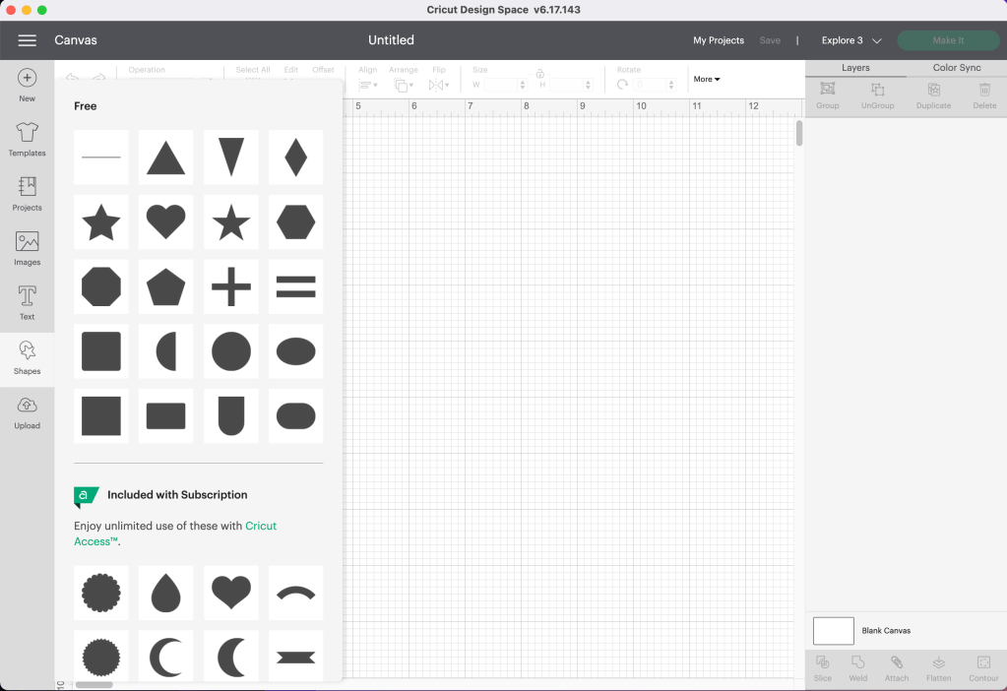This screenshot has width=1007, height=691.
Task: Open My Projects
Action: click(x=718, y=40)
